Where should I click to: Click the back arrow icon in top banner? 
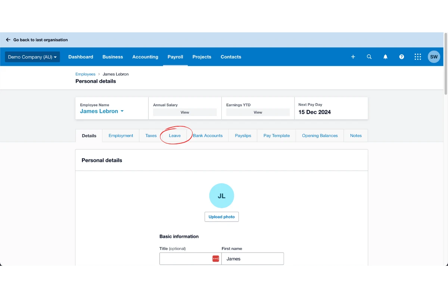coord(8,40)
